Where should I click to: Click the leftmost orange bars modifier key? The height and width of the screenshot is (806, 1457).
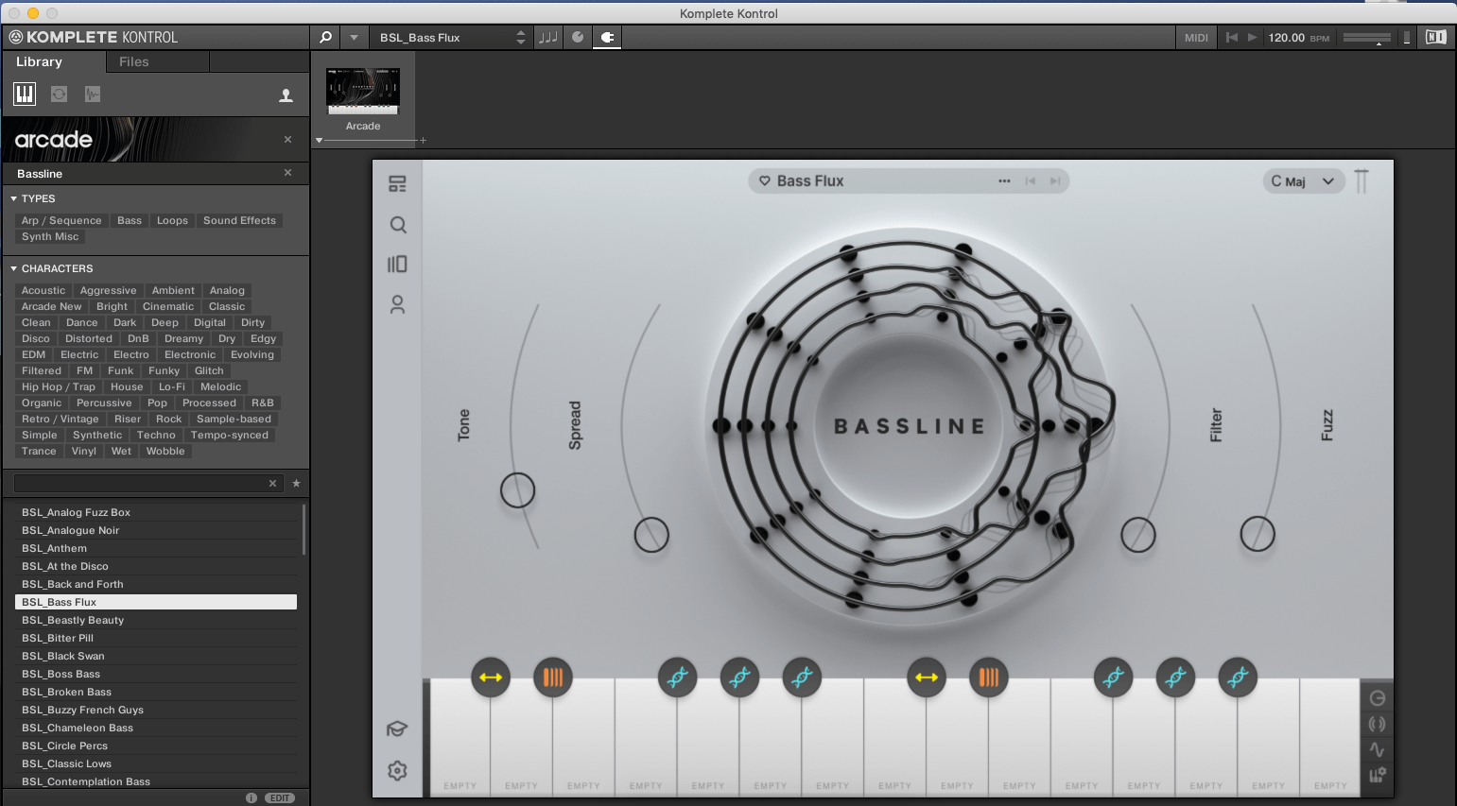[x=553, y=677]
